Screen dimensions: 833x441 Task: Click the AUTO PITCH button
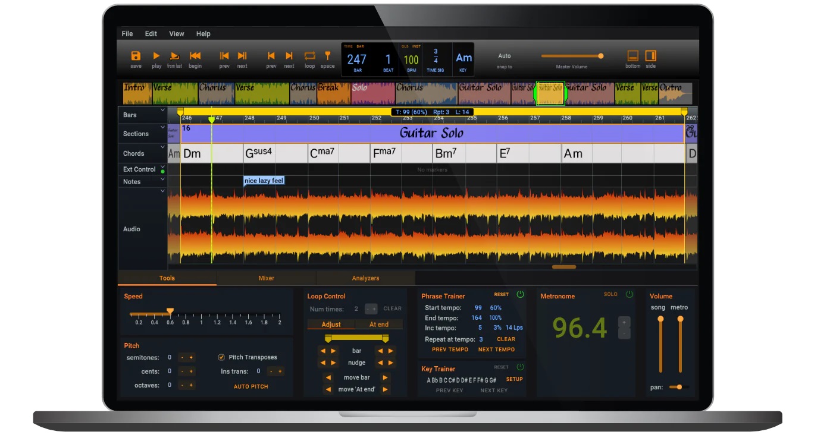(251, 386)
